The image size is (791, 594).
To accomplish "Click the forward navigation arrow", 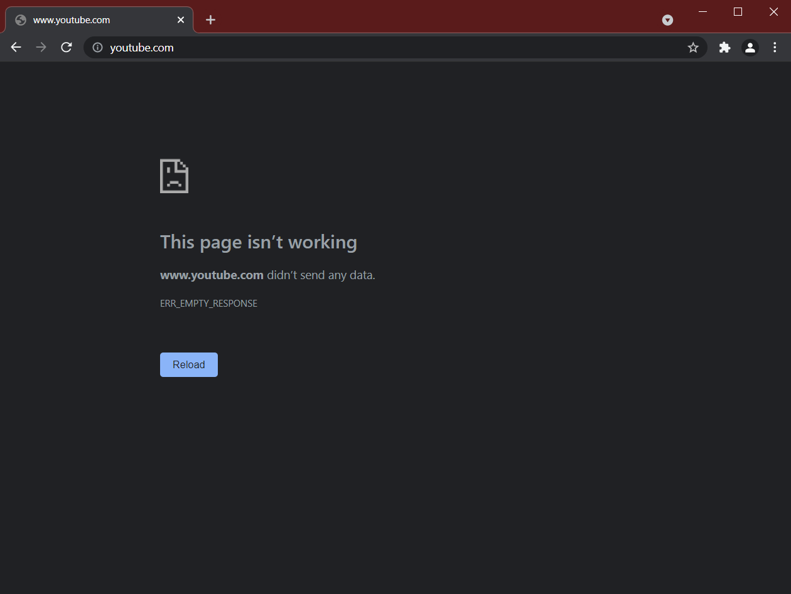I will 41,47.
